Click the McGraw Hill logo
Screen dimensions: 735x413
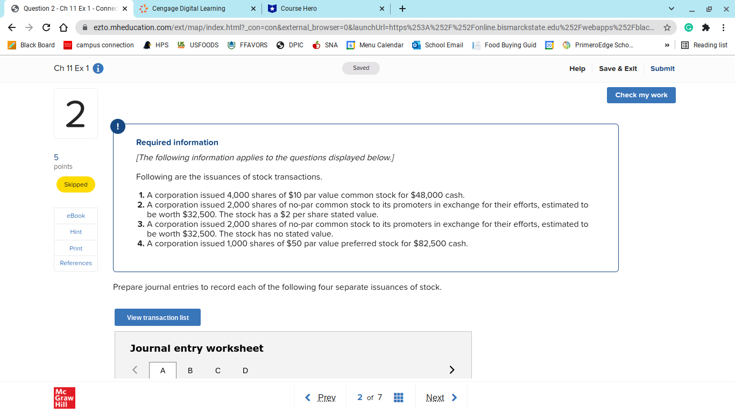pos(65,398)
